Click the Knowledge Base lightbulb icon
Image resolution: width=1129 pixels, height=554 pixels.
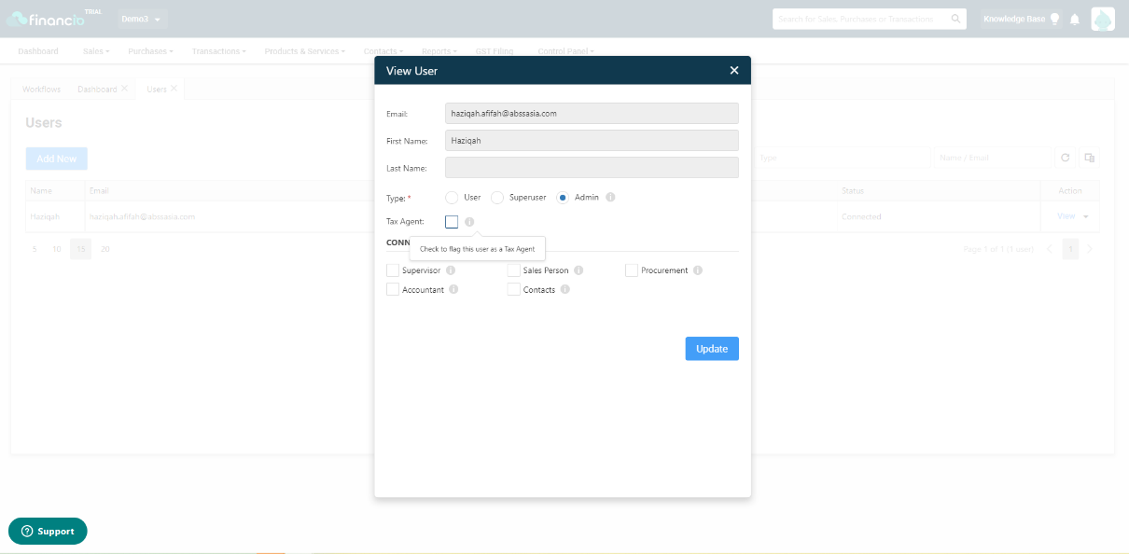pos(1055,19)
